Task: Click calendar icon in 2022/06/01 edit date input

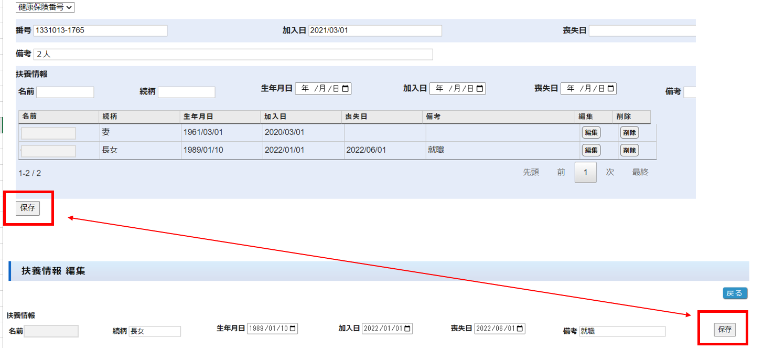Action: point(520,329)
